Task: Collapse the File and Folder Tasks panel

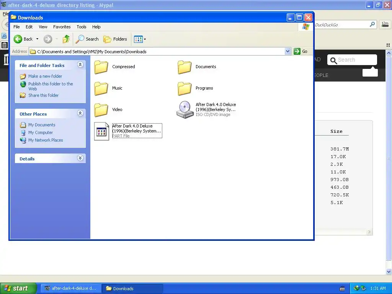Action: [80, 65]
